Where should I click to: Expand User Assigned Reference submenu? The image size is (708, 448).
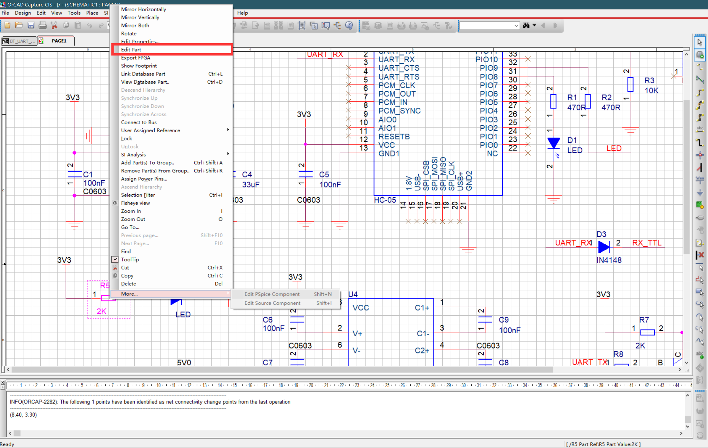pos(171,130)
